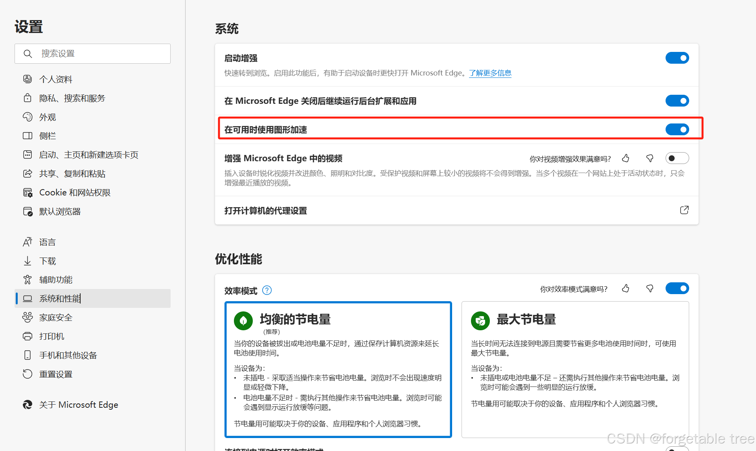
Task: Click 打开计算机的代理设置 row
Action: point(266,211)
